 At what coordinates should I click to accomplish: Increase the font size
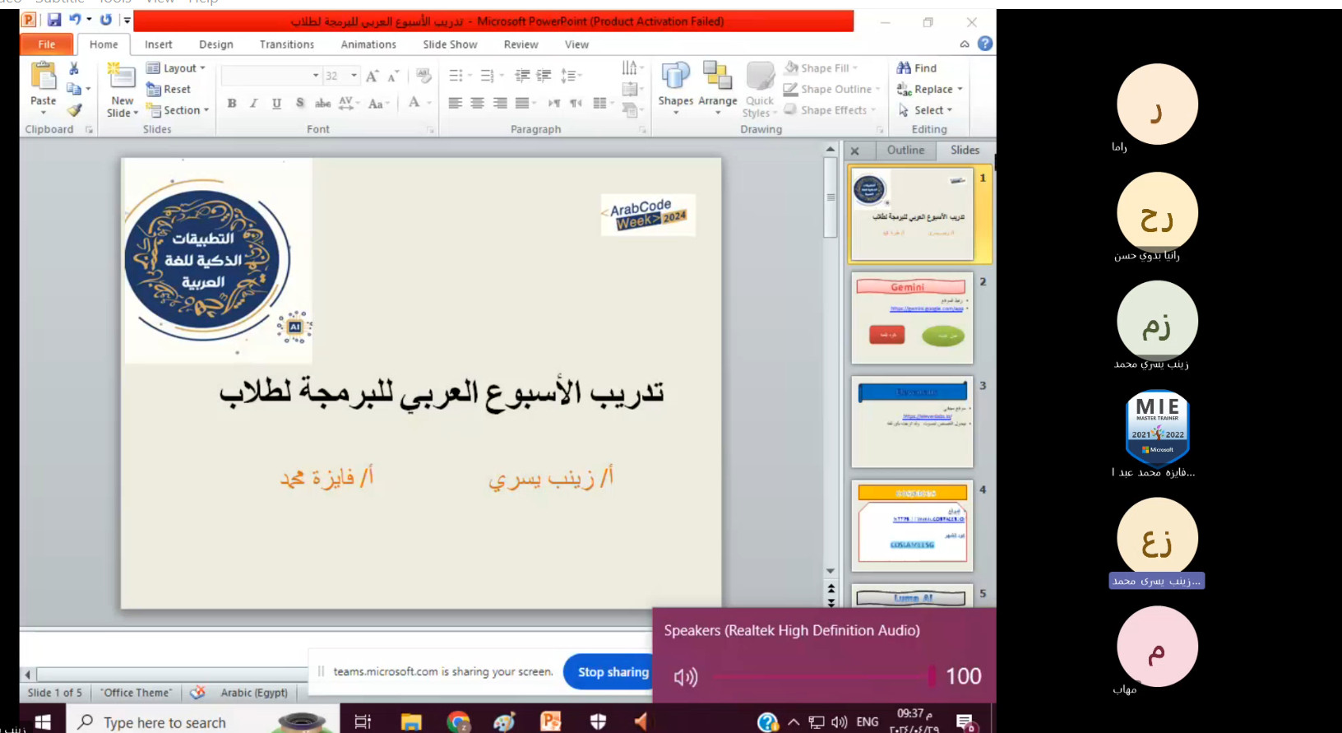pos(372,76)
